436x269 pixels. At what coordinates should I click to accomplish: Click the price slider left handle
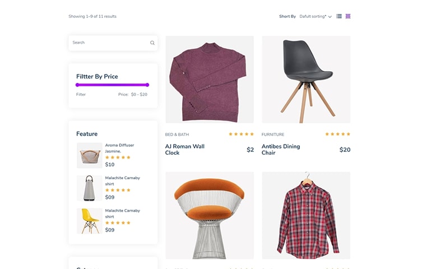point(77,85)
